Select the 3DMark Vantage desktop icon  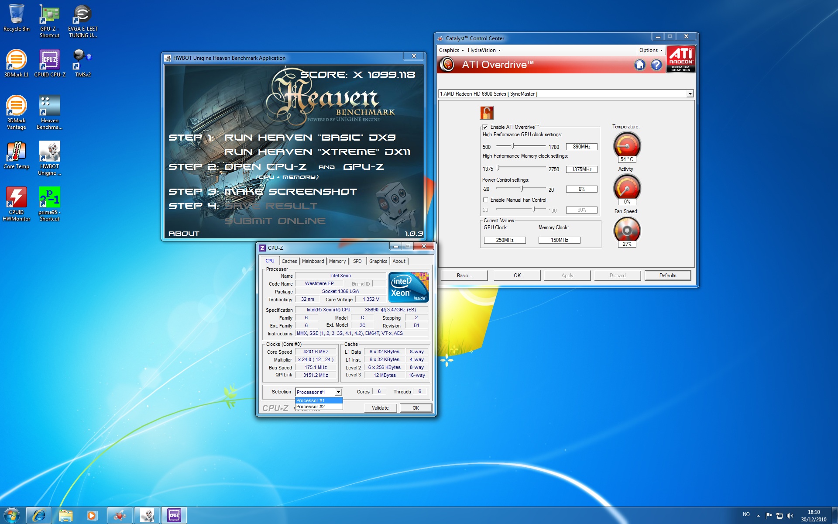pos(16,112)
